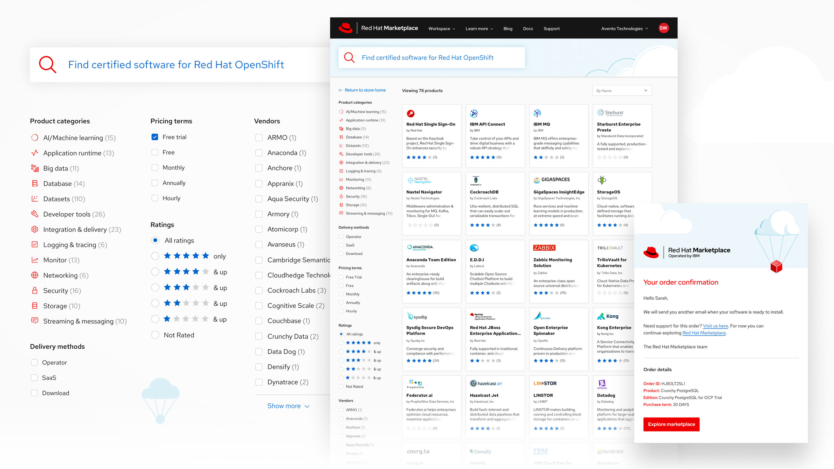Click the Return to store home link
The image size is (834, 469).
click(x=362, y=90)
